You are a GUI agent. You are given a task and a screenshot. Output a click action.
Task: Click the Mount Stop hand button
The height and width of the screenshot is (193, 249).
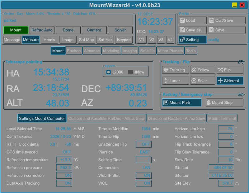pos(224,103)
